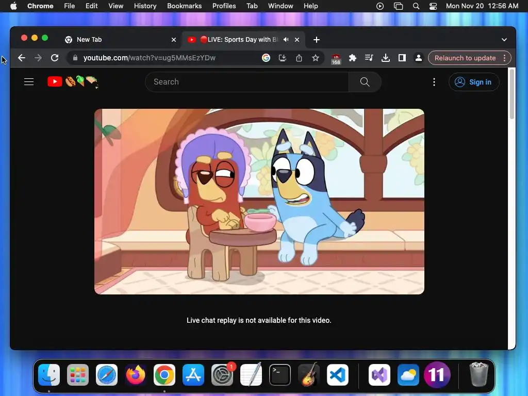Open System Settings from the Dock
528x396 pixels.
point(222,375)
